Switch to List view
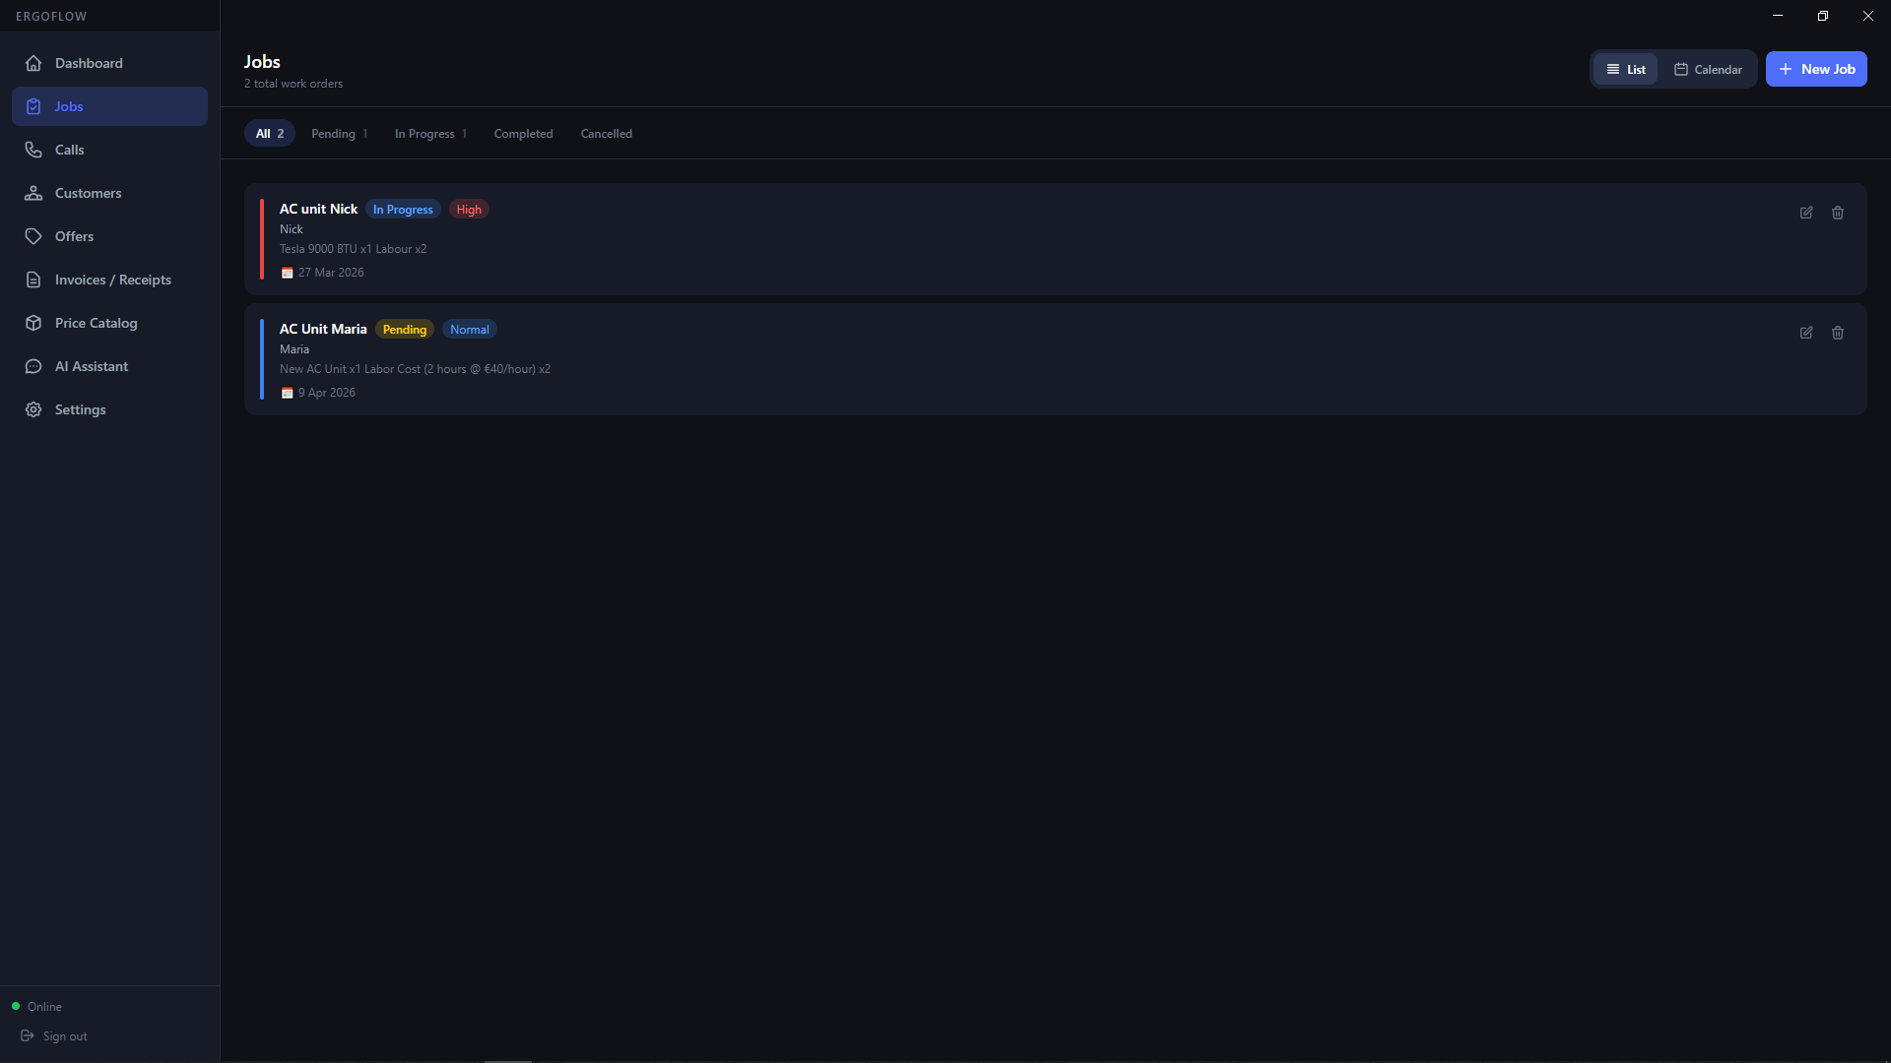Image resolution: width=1891 pixels, height=1063 pixels. (x=1626, y=69)
